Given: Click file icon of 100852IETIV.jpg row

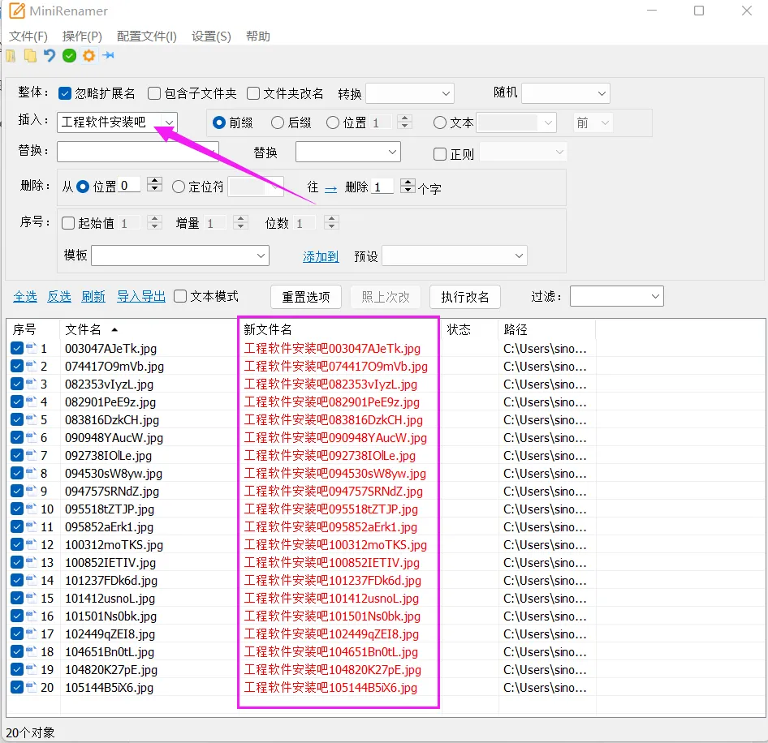Looking at the screenshot, I should tap(32, 562).
